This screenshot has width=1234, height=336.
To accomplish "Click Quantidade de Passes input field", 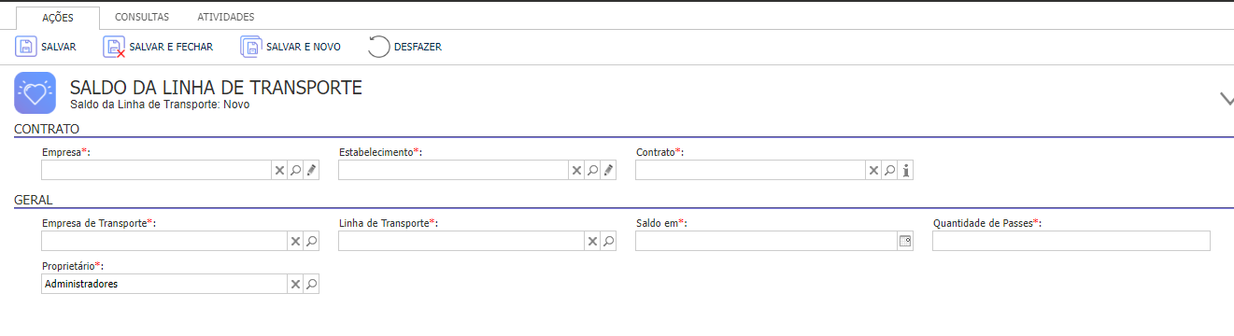I will tap(1071, 241).
